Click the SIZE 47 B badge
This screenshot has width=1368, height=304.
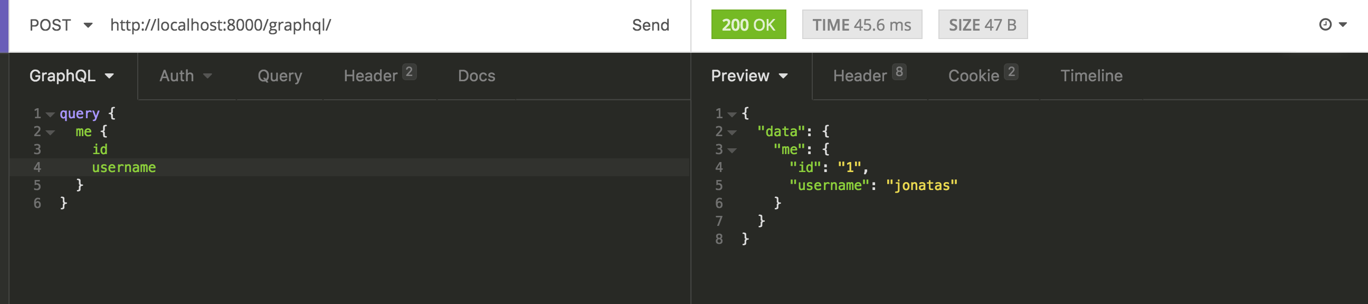[982, 24]
